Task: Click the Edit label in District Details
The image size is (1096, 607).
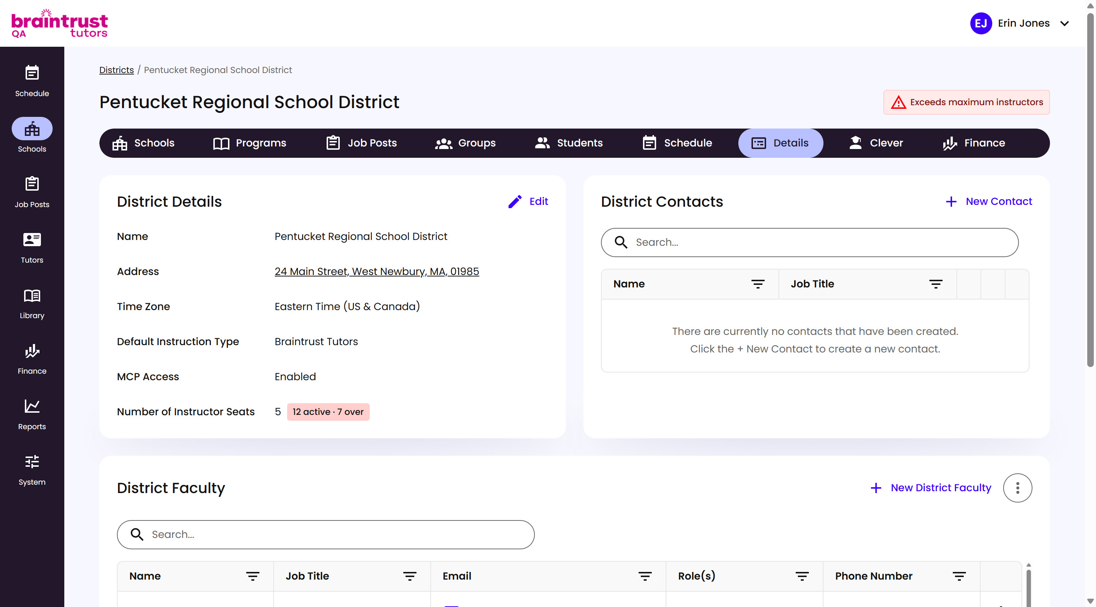Action: coord(539,201)
